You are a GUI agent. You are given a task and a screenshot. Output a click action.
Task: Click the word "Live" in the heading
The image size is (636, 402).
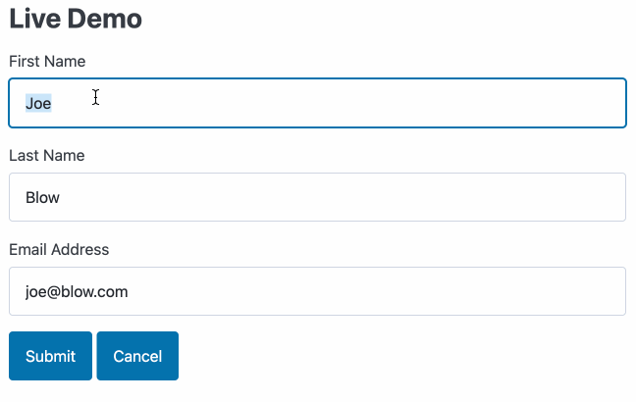[35, 19]
